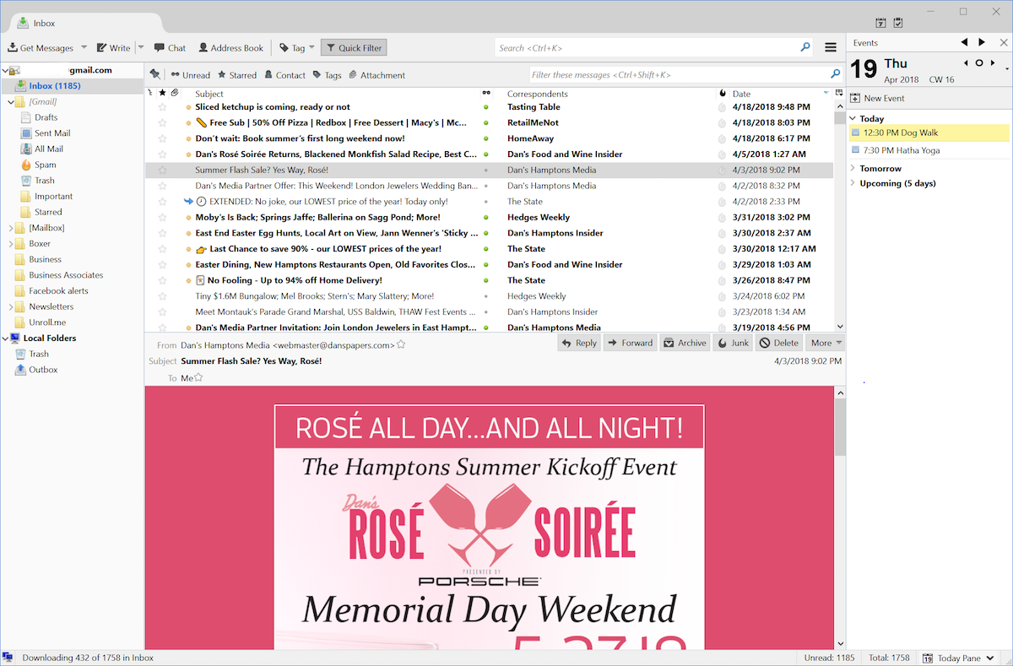Click the New Event button

(877, 99)
